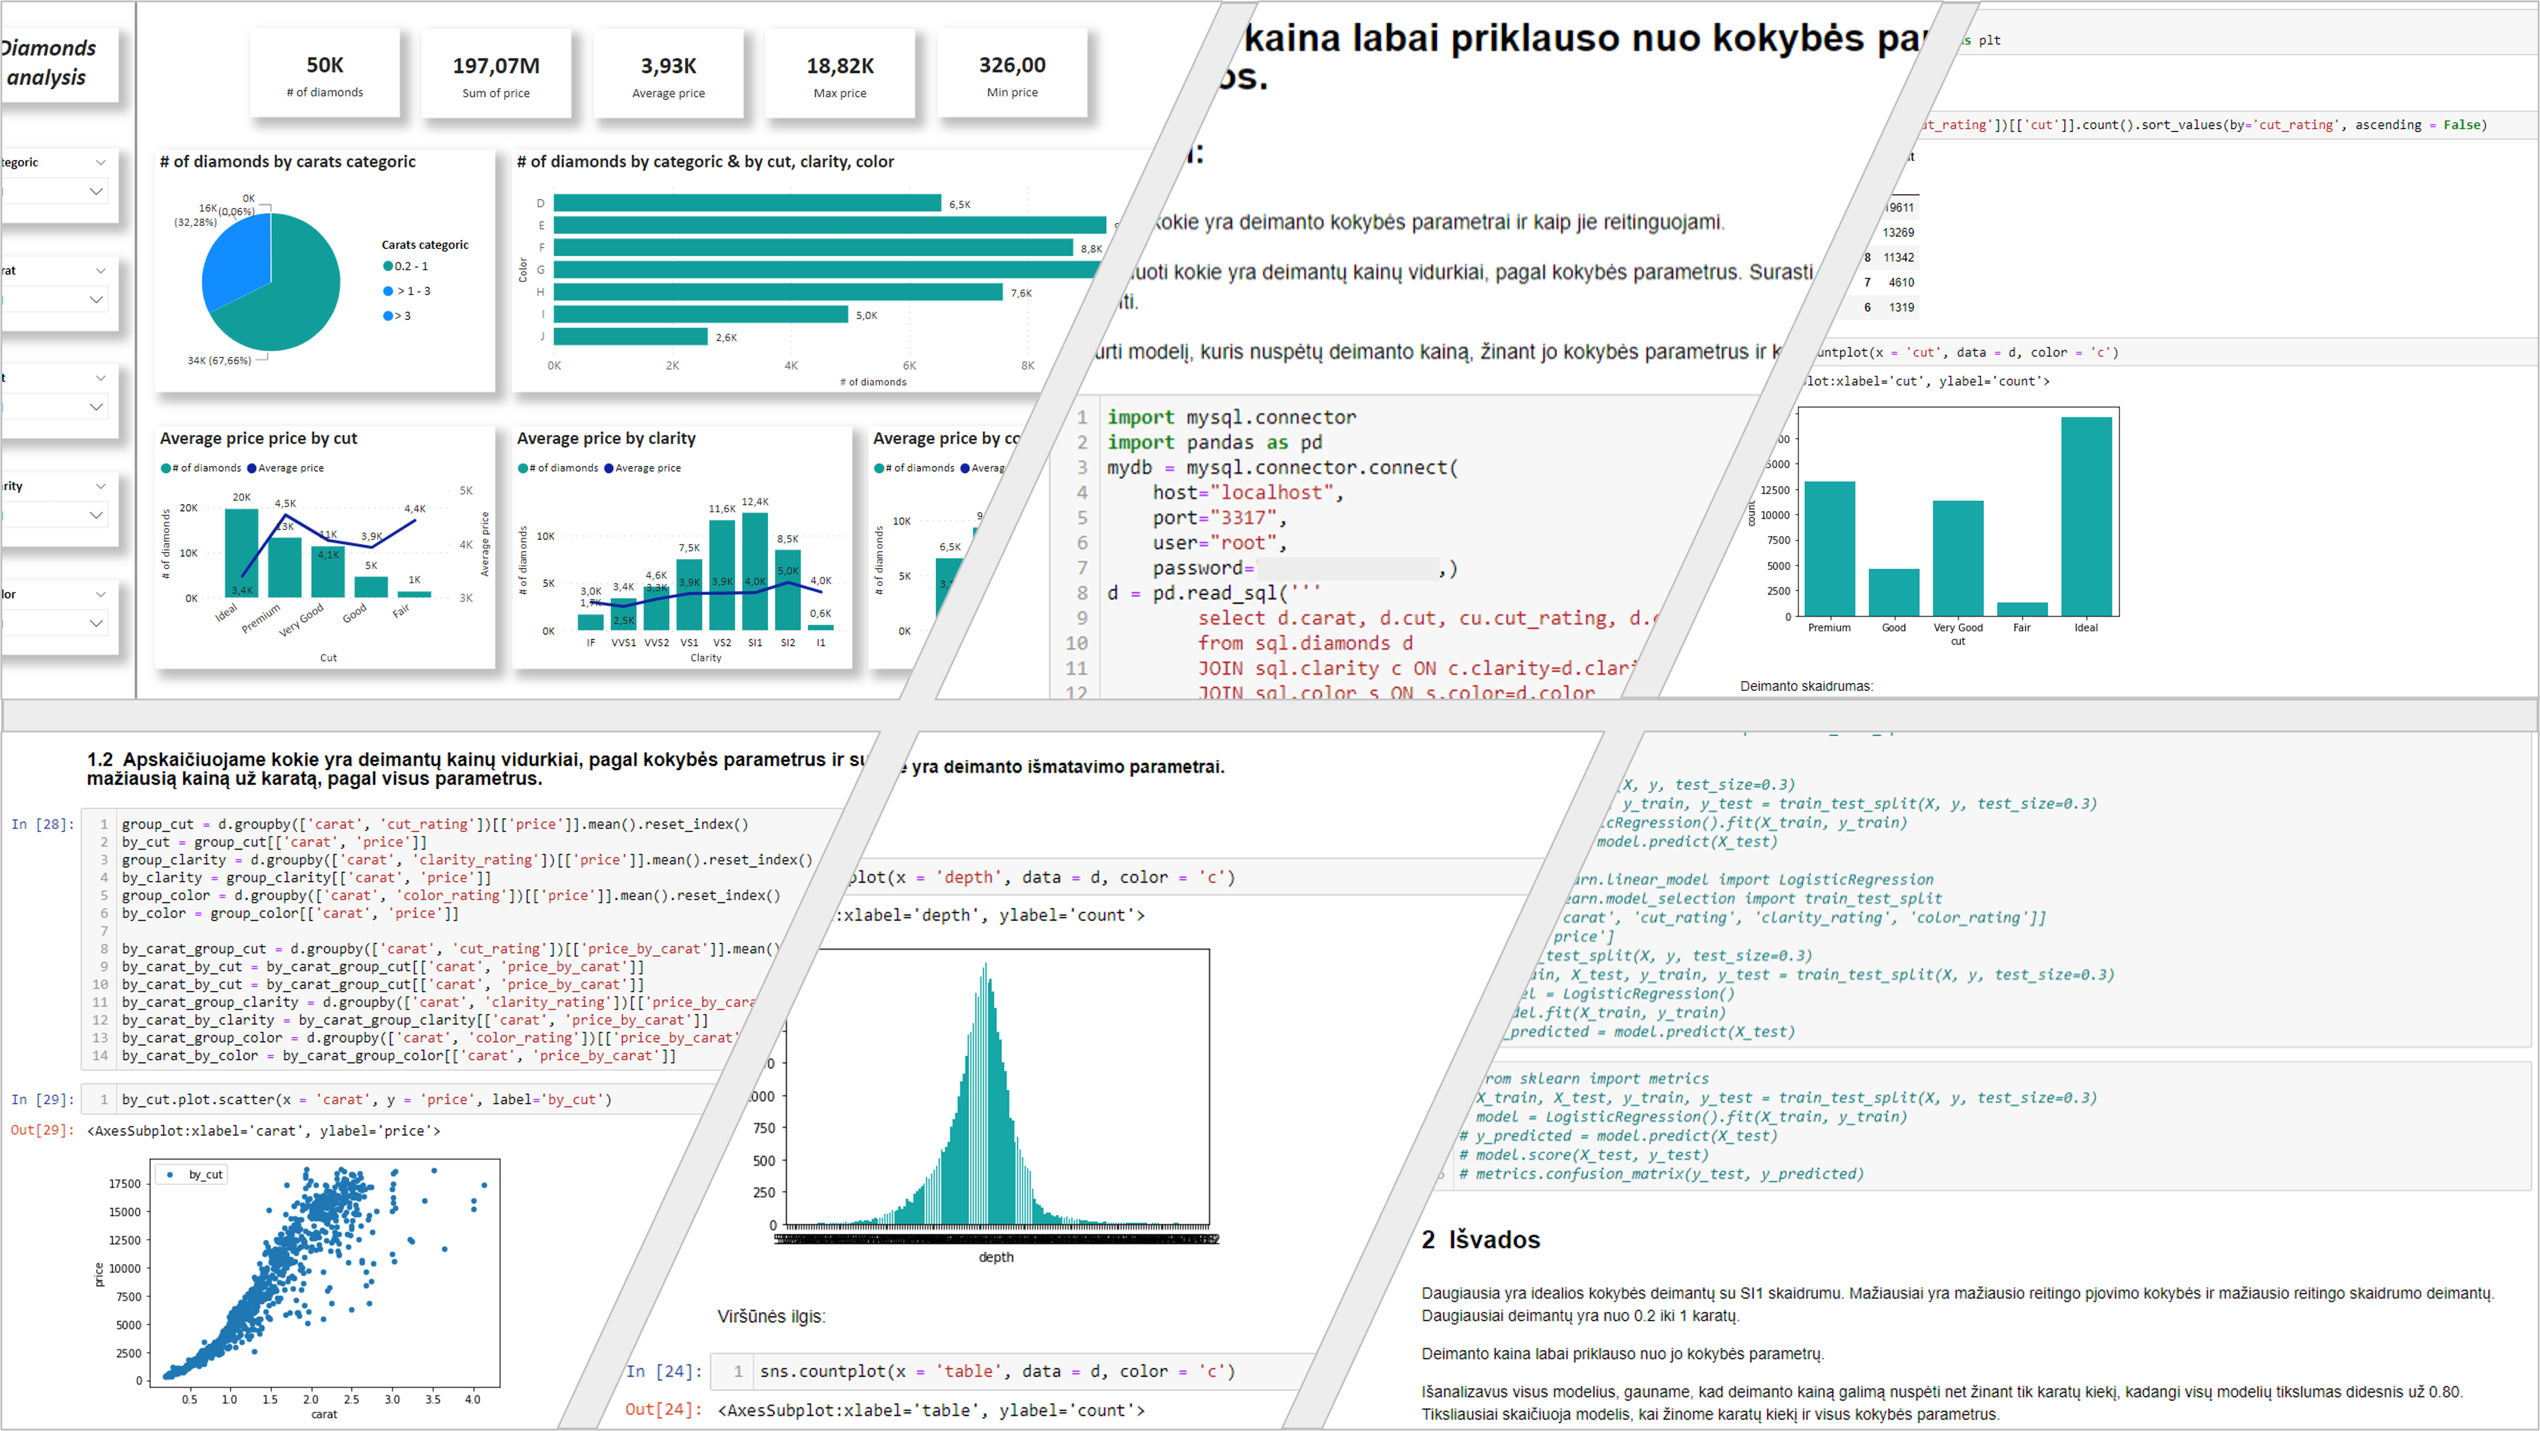Click the 'In [24]:' cell prompt
The height and width of the screenshot is (1431, 2540).
click(666, 1372)
